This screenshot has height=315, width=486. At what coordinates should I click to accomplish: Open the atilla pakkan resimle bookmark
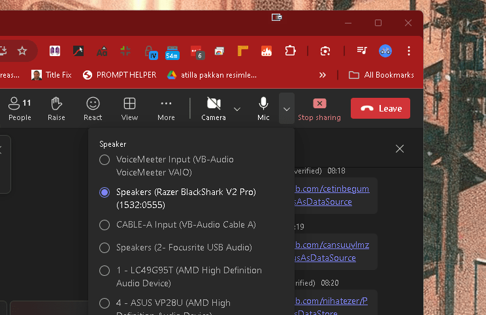(212, 75)
